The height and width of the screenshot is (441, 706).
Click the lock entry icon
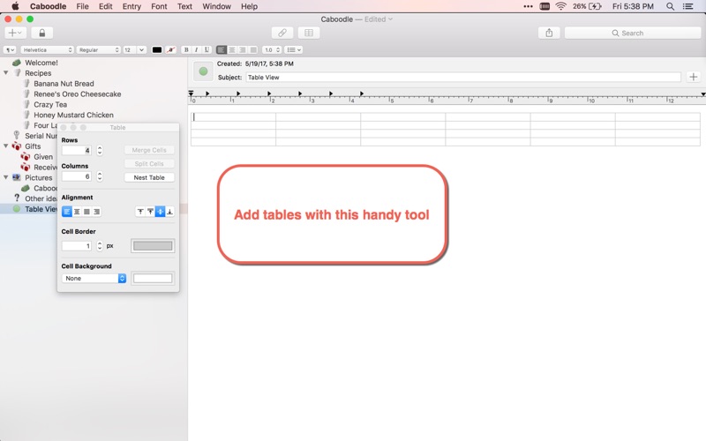[41, 33]
